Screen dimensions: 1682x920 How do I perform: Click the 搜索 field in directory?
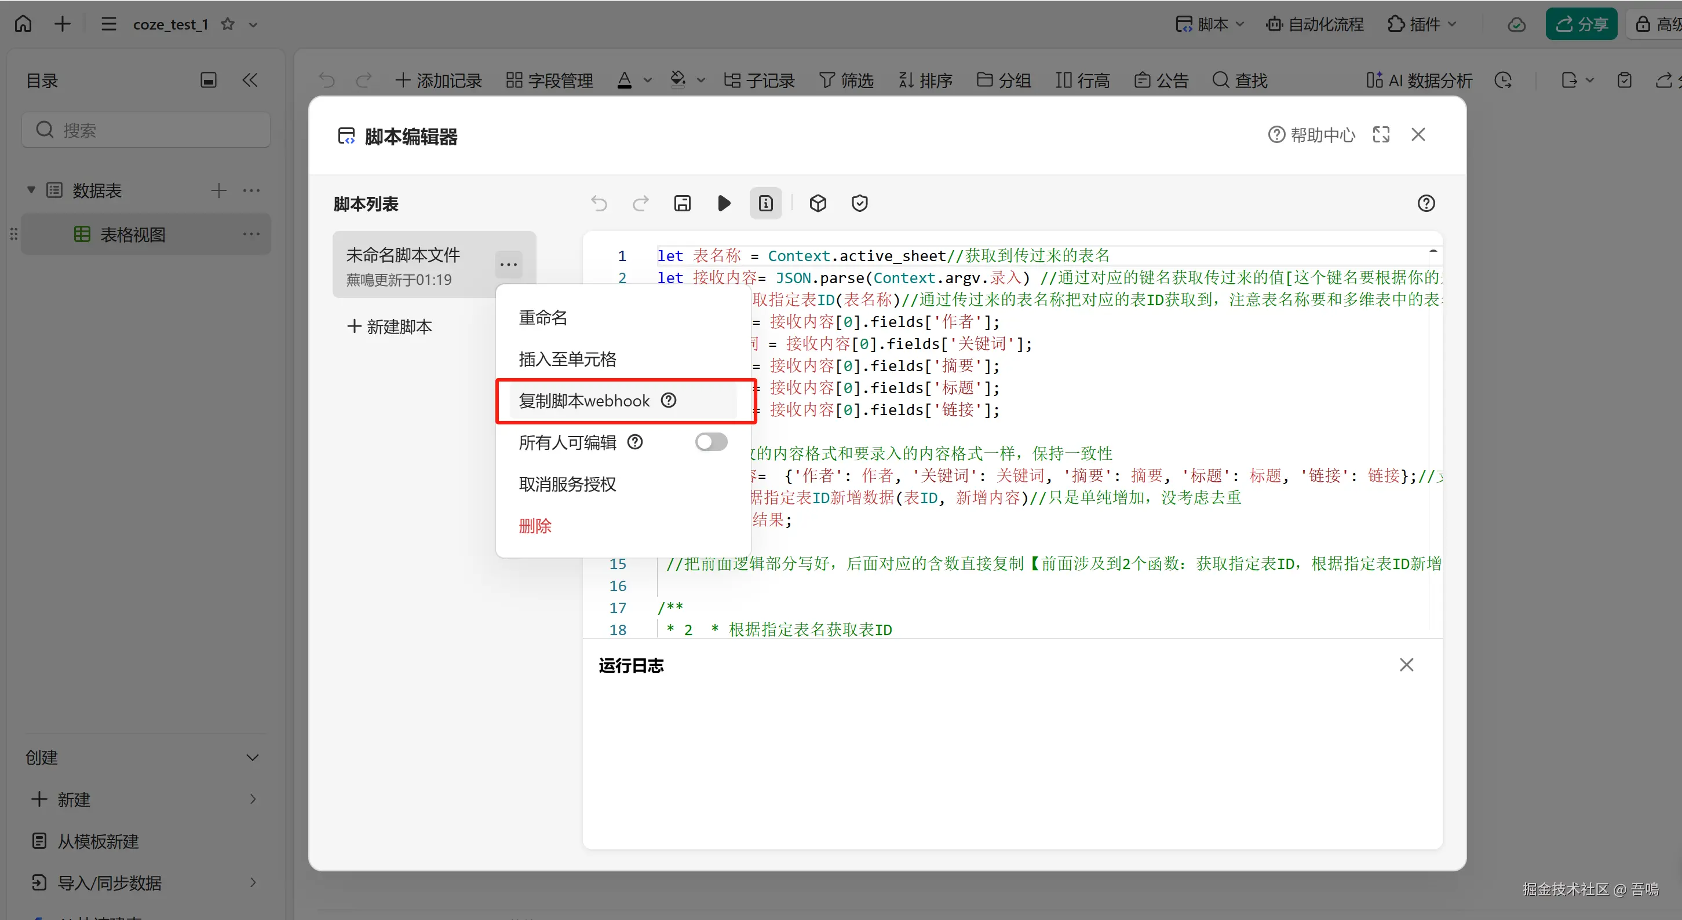point(146,130)
